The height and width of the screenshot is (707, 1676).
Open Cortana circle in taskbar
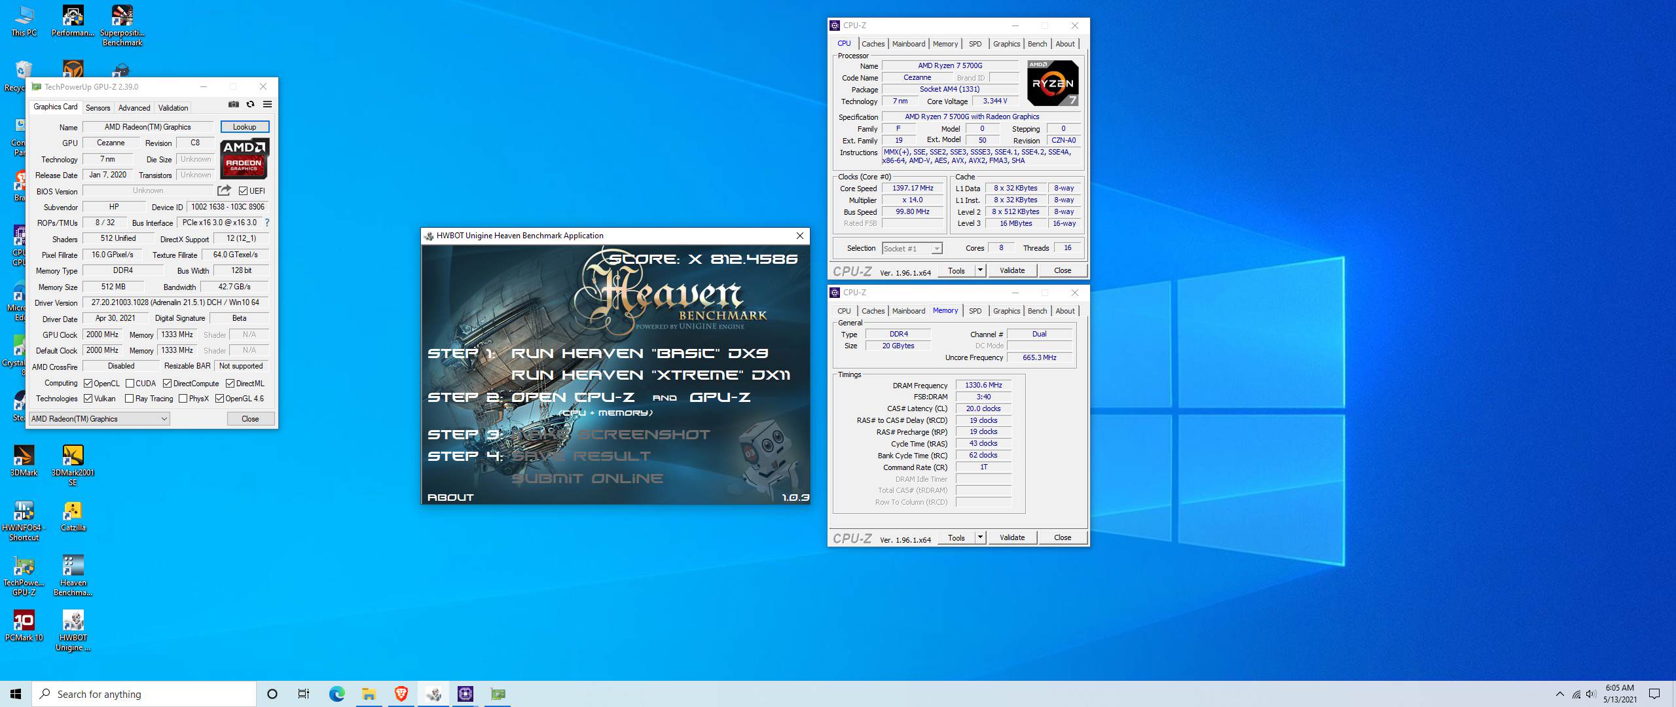tap(272, 694)
